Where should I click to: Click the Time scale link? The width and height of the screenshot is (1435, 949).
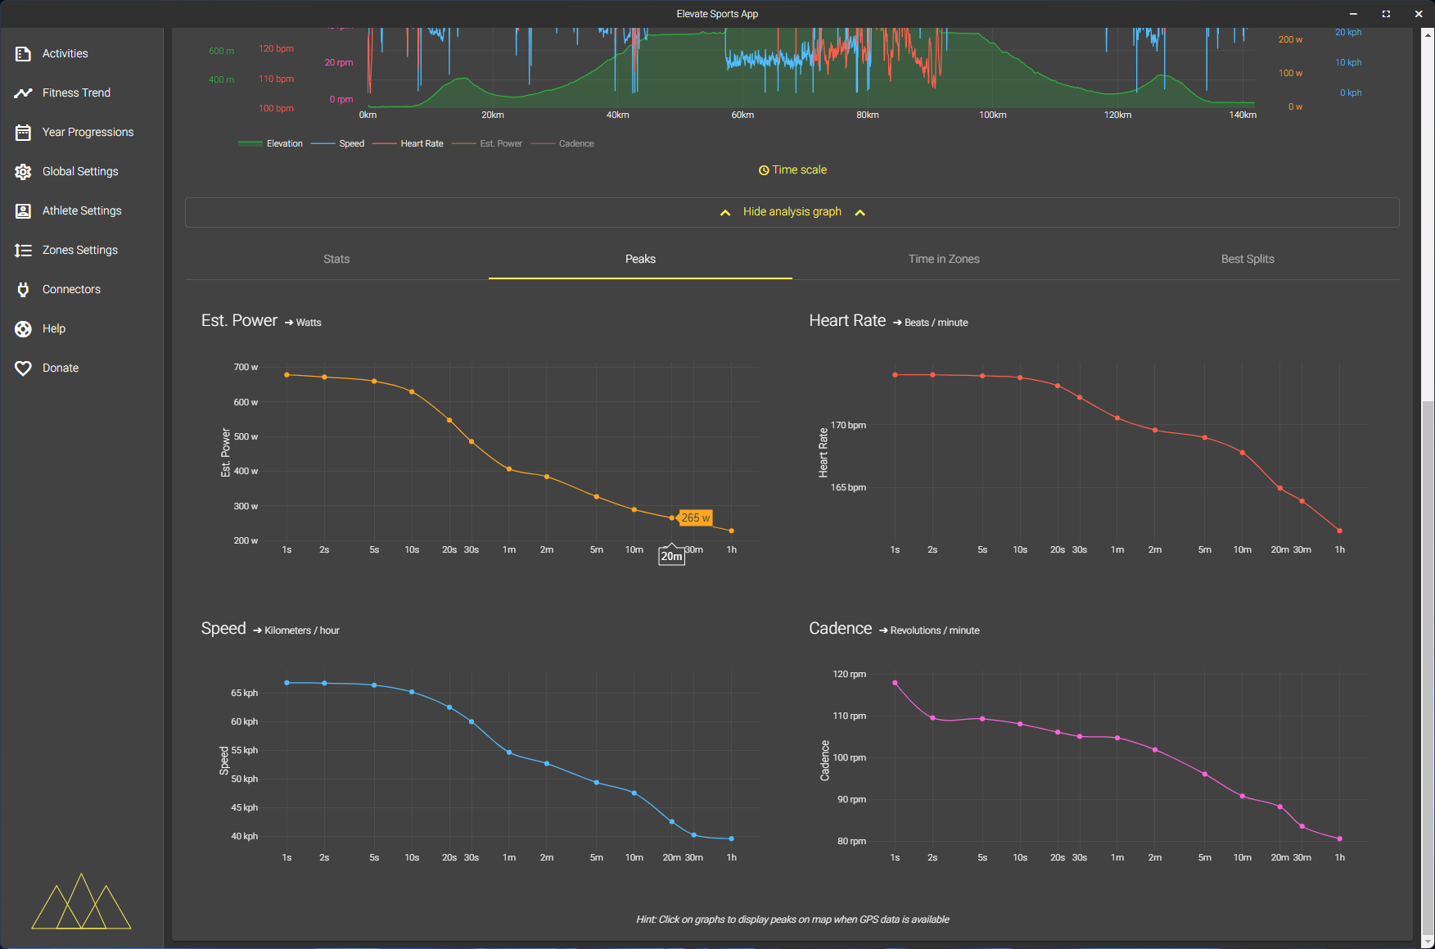pos(792,169)
